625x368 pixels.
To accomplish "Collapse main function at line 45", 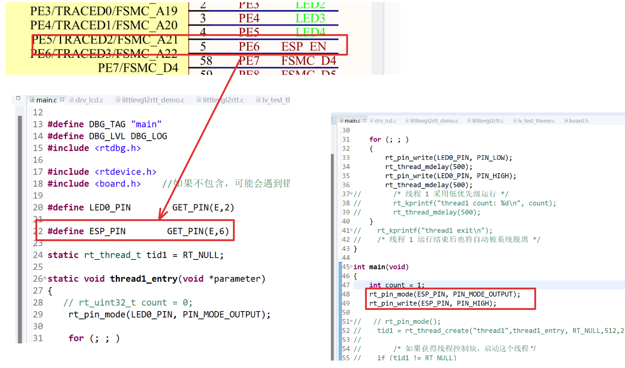I will [351, 267].
